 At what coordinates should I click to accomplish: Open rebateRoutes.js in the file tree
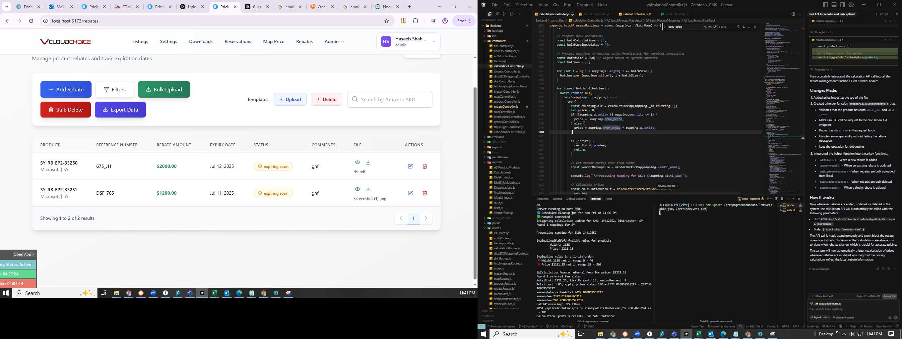[x=504, y=289]
